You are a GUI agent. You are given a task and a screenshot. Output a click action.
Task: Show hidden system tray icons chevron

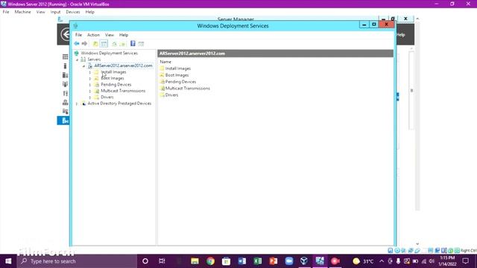click(382, 261)
